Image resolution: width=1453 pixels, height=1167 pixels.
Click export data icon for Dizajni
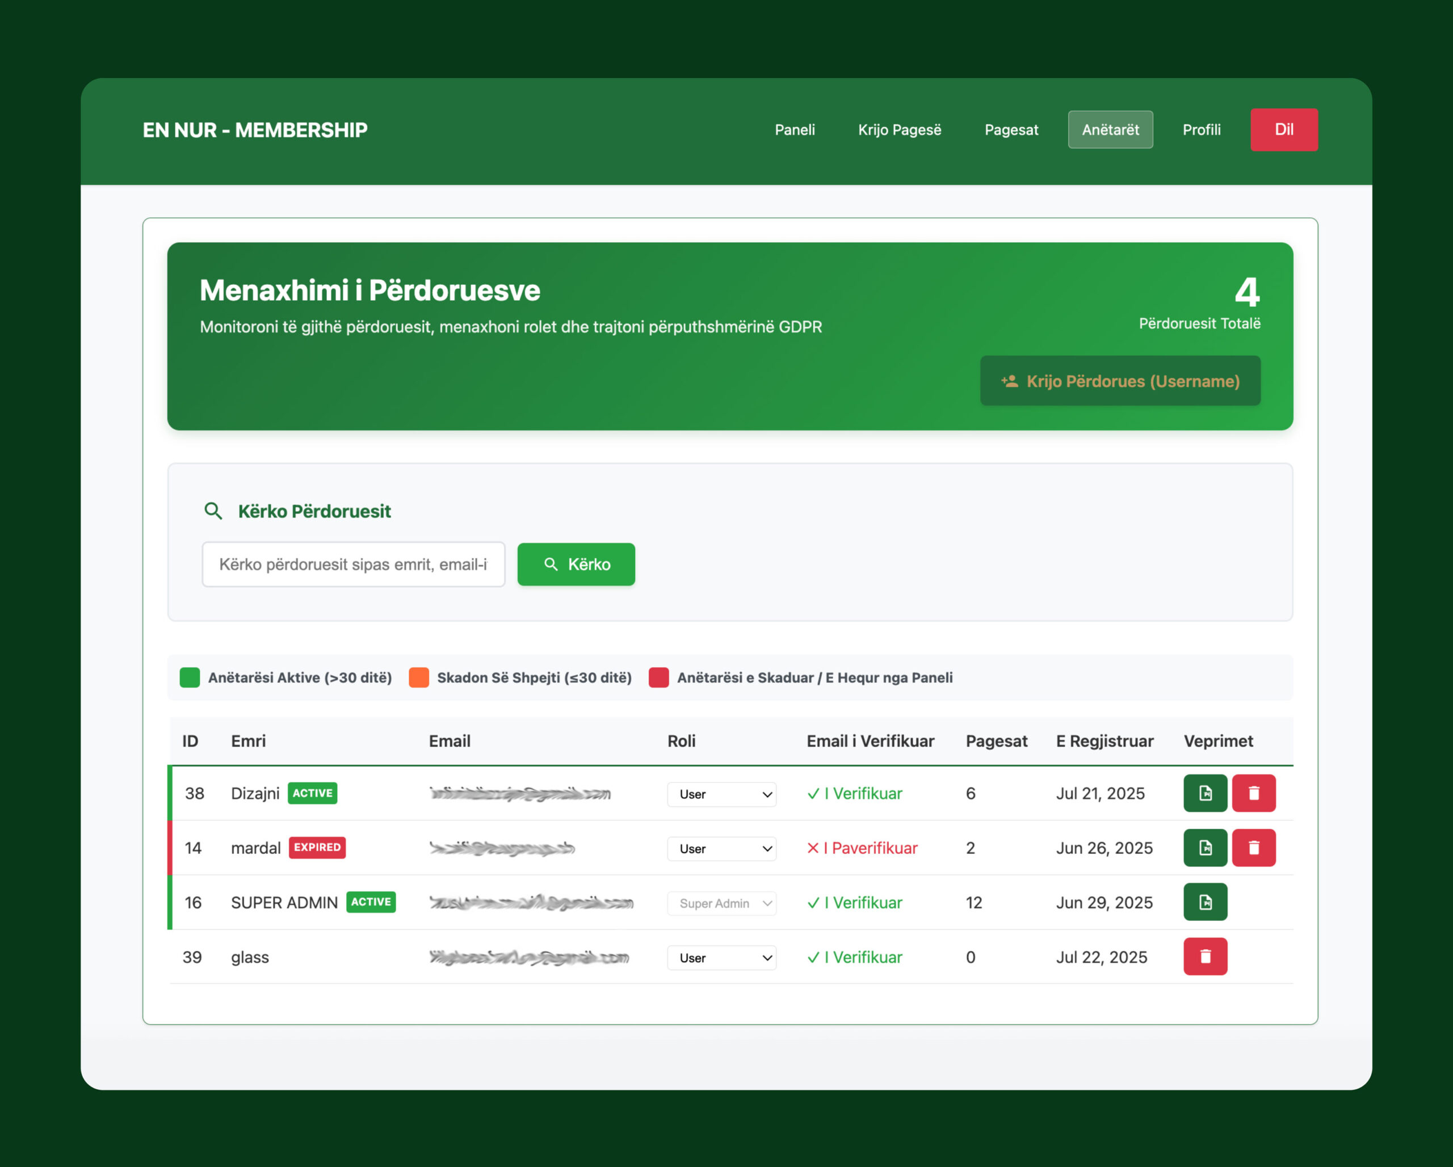pos(1205,793)
